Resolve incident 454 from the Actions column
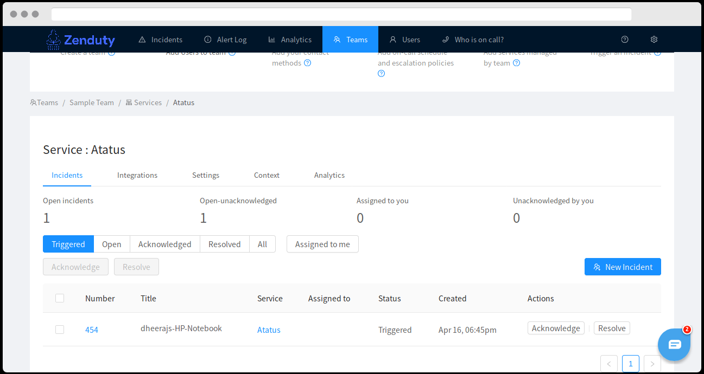 point(612,328)
